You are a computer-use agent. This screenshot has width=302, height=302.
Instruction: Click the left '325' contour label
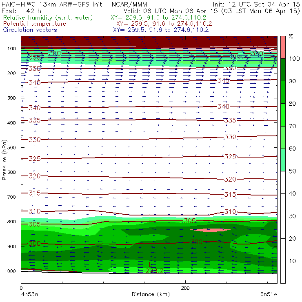35,158
